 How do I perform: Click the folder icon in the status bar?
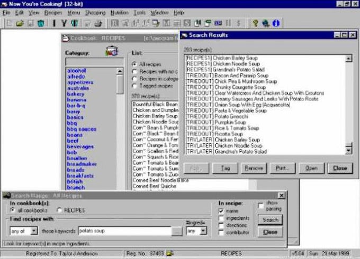click(170, 253)
